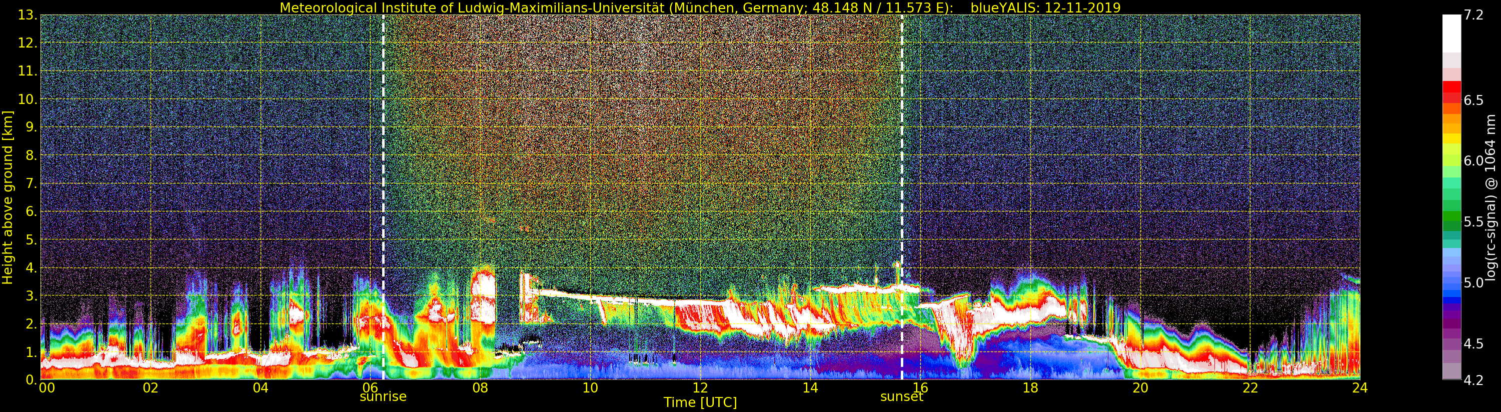Click colorbar value label '5.0'

pos(1473,282)
